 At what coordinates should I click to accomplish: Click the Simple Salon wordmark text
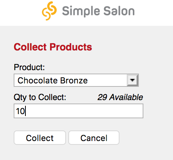[98, 11]
